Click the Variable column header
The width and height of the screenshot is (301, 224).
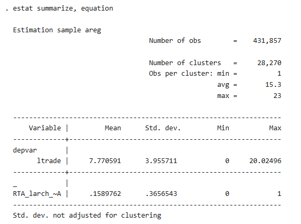tap(45, 128)
